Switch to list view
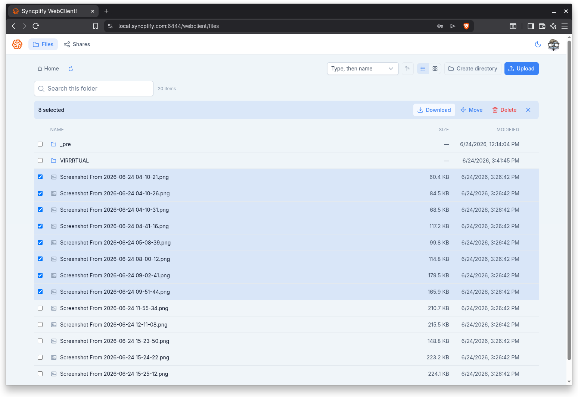Screen dimensions: 578x397 (x=423, y=69)
